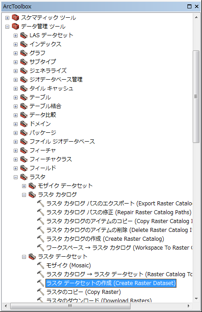Click the フィーチャ toolset icon

(x=24, y=150)
